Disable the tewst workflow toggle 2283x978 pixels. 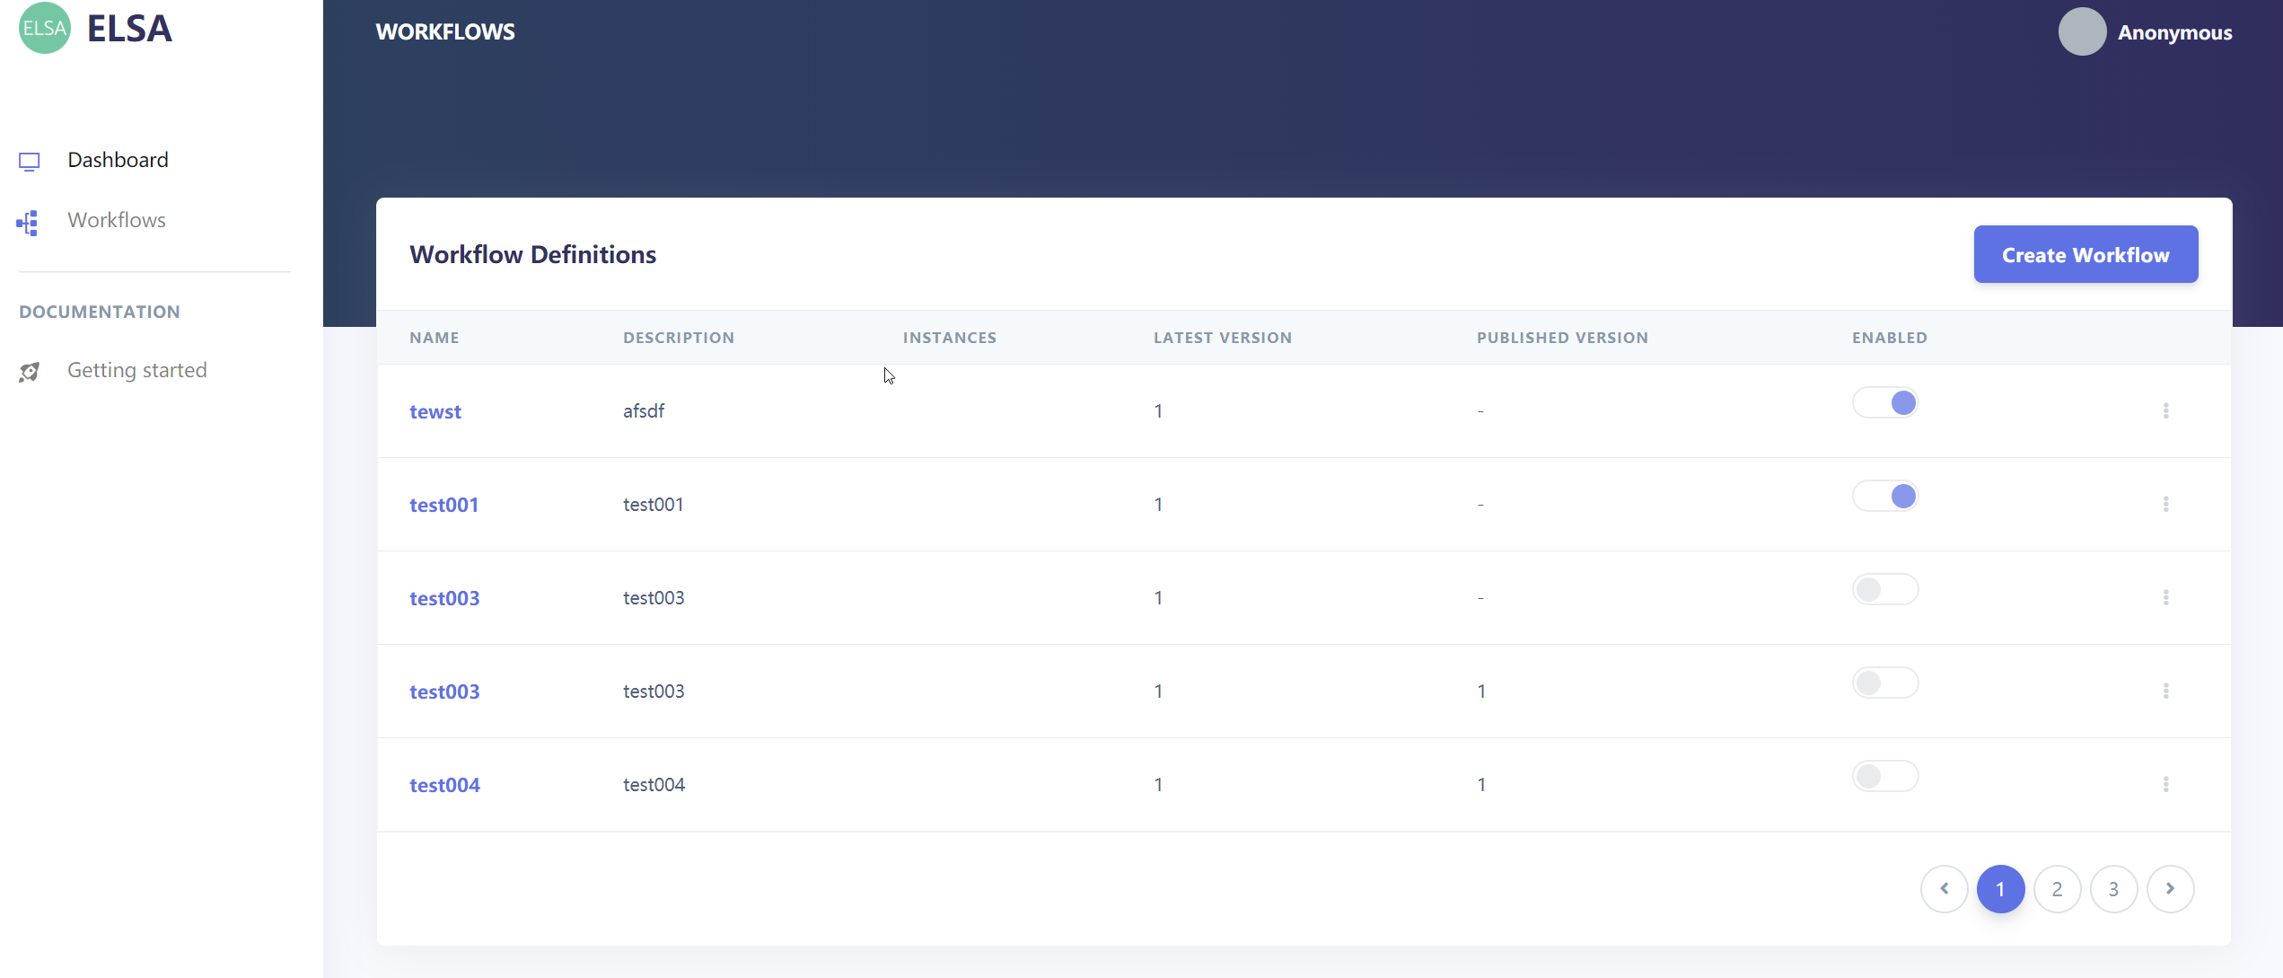pyautogui.click(x=1885, y=402)
